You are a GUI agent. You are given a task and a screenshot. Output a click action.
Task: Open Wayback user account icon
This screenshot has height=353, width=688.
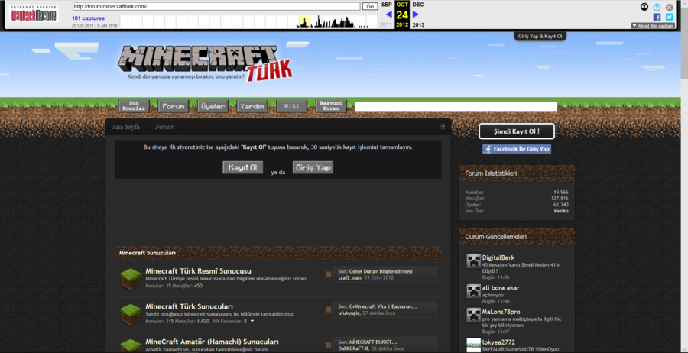click(x=644, y=7)
